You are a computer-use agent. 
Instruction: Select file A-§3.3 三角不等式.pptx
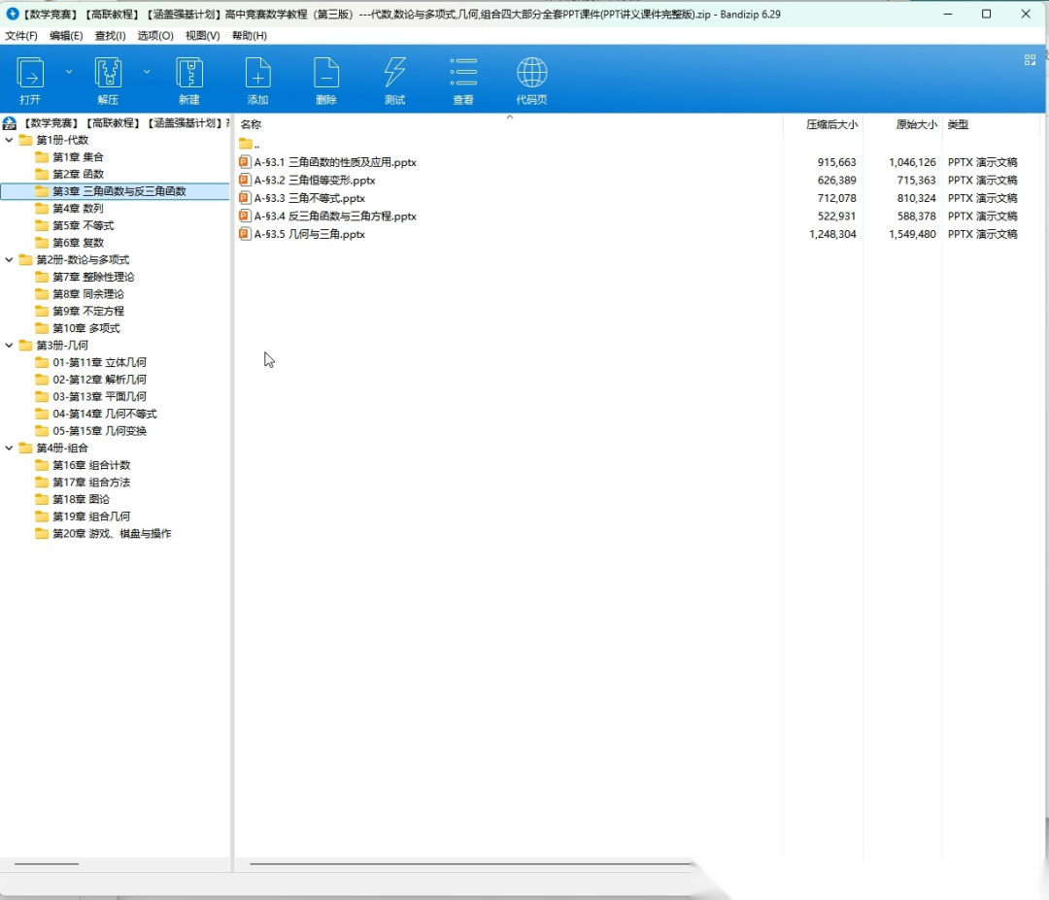pos(309,198)
